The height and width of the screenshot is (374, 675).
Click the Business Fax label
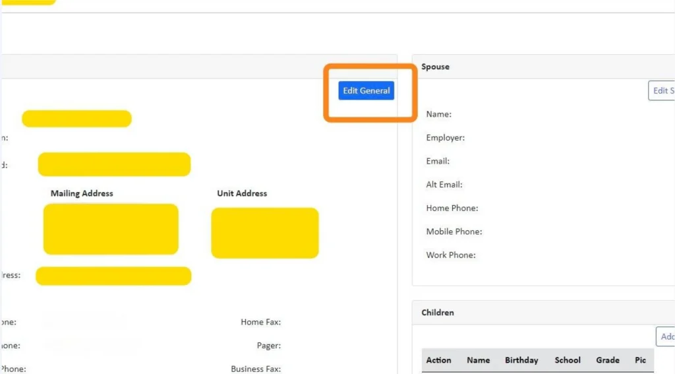coord(256,369)
